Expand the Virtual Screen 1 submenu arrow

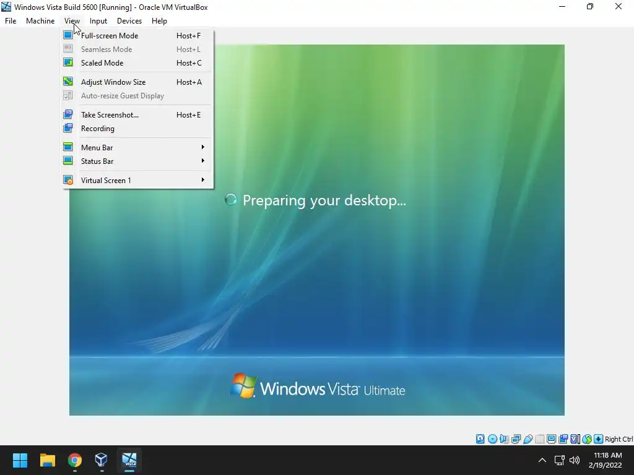pyautogui.click(x=203, y=180)
